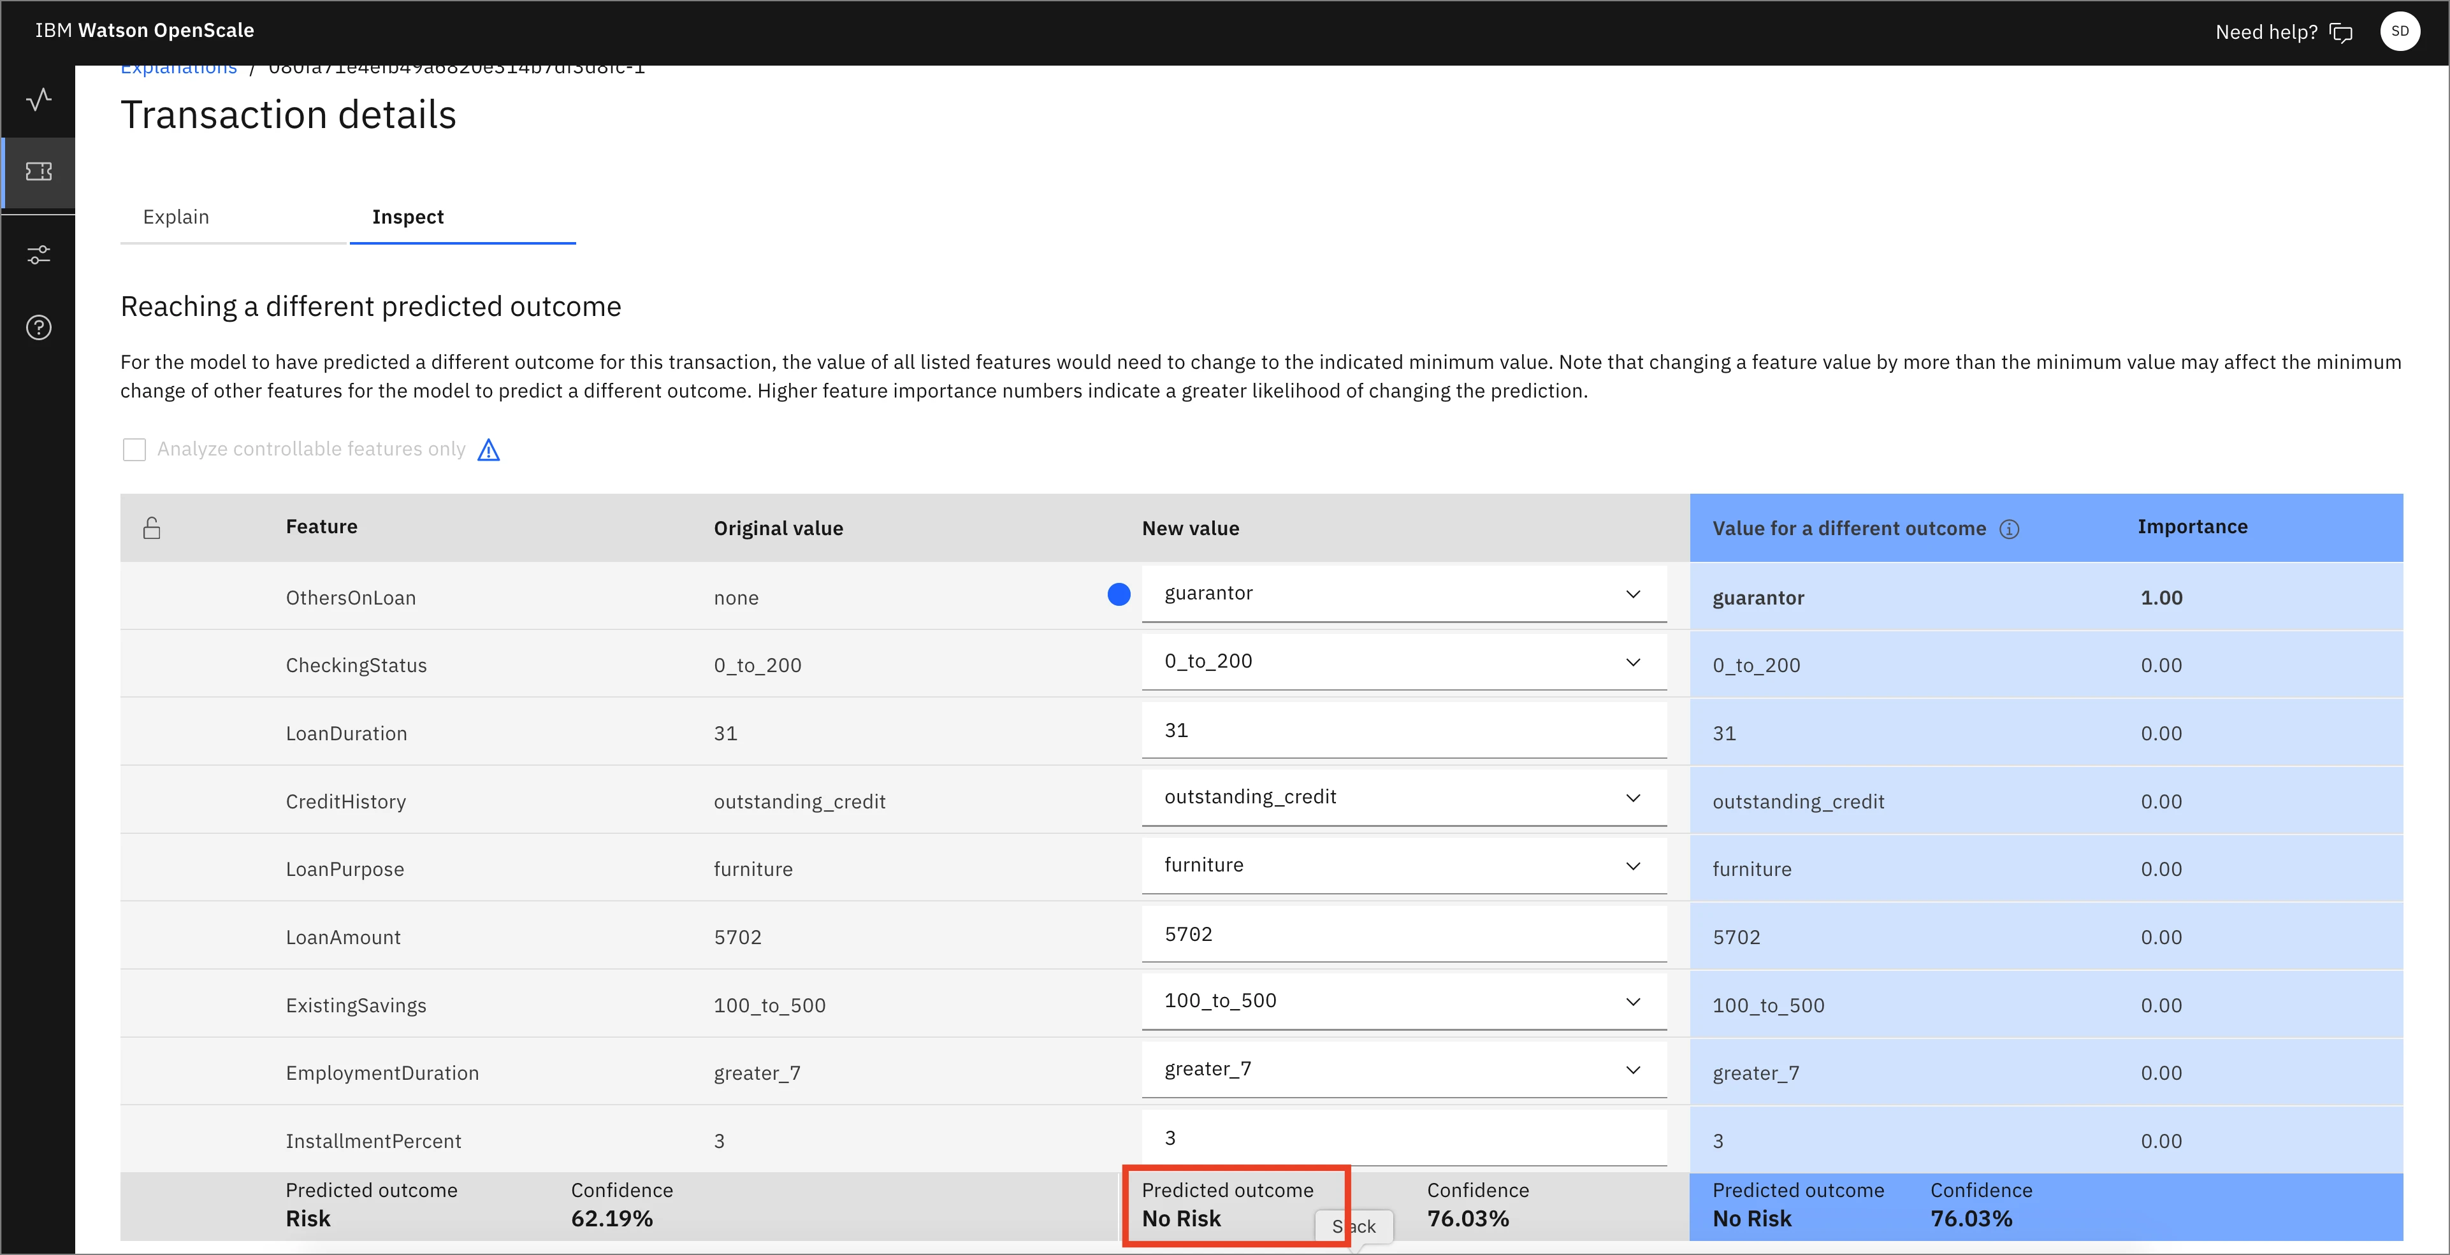Screen dimensions: 2450x1255
Task: Click the Need help? link
Action: click(2266, 32)
